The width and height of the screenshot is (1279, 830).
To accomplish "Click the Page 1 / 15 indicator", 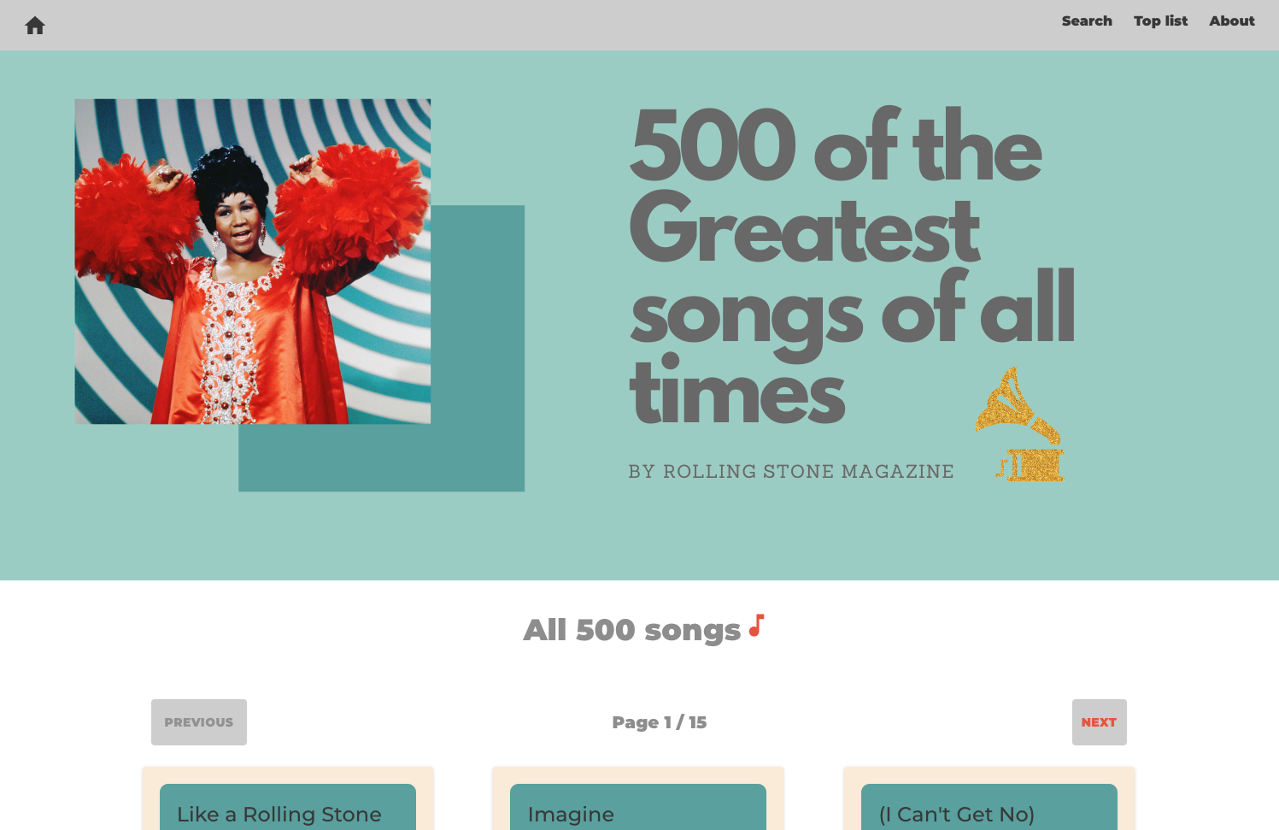I will click(x=659, y=722).
